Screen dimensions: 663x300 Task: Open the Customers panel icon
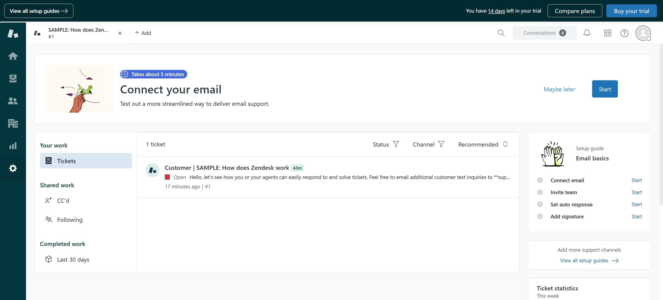click(13, 101)
